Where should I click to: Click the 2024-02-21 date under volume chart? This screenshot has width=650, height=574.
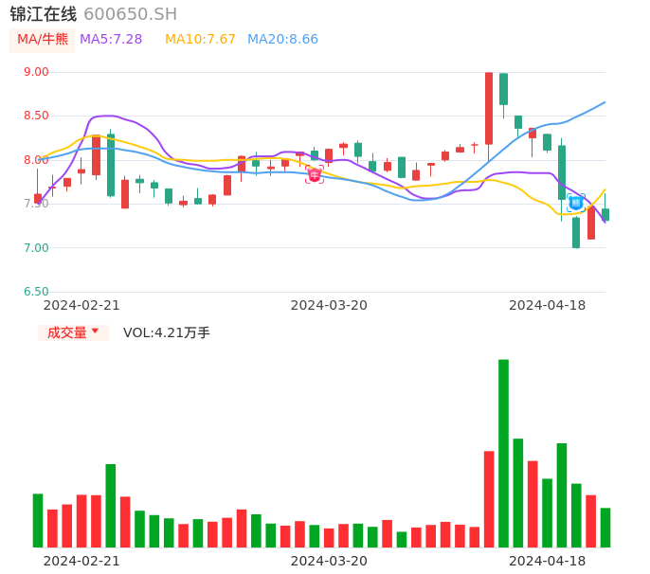click(81, 561)
